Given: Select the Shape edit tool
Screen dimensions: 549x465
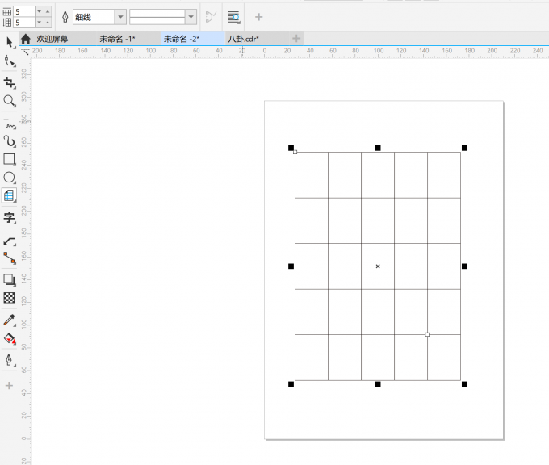Looking at the screenshot, I should point(10,61).
